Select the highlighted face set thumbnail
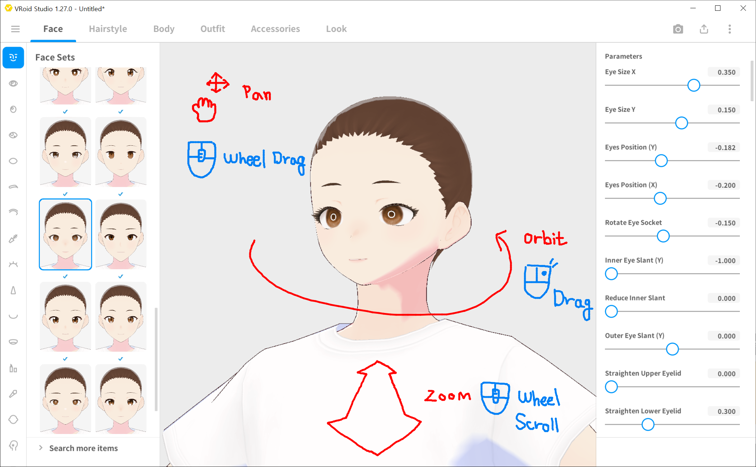 (x=65, y=234)
